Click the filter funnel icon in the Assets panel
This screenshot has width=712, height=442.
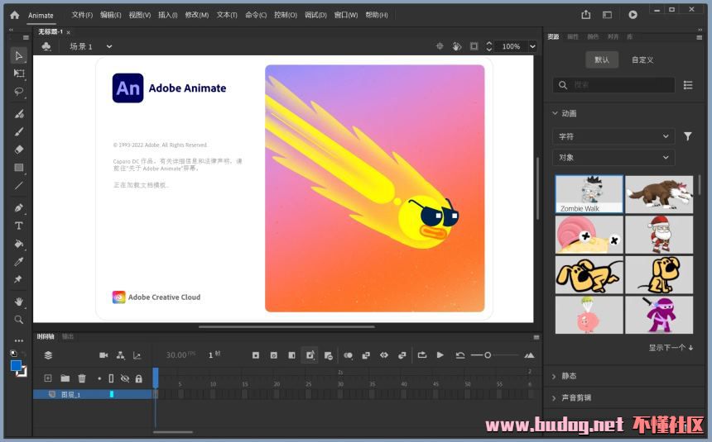pyautogui.click(x=688, y=136)
